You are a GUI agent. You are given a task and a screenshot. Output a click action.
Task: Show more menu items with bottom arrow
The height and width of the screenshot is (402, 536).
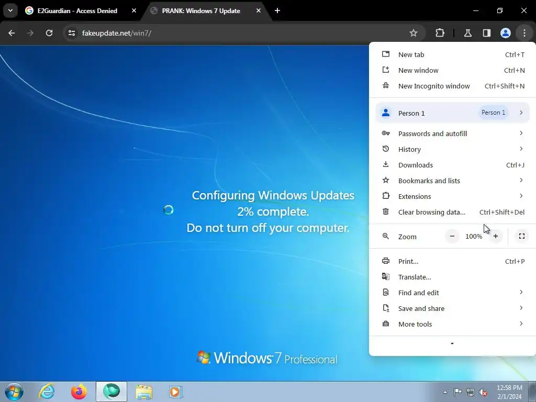pos(452,343)
